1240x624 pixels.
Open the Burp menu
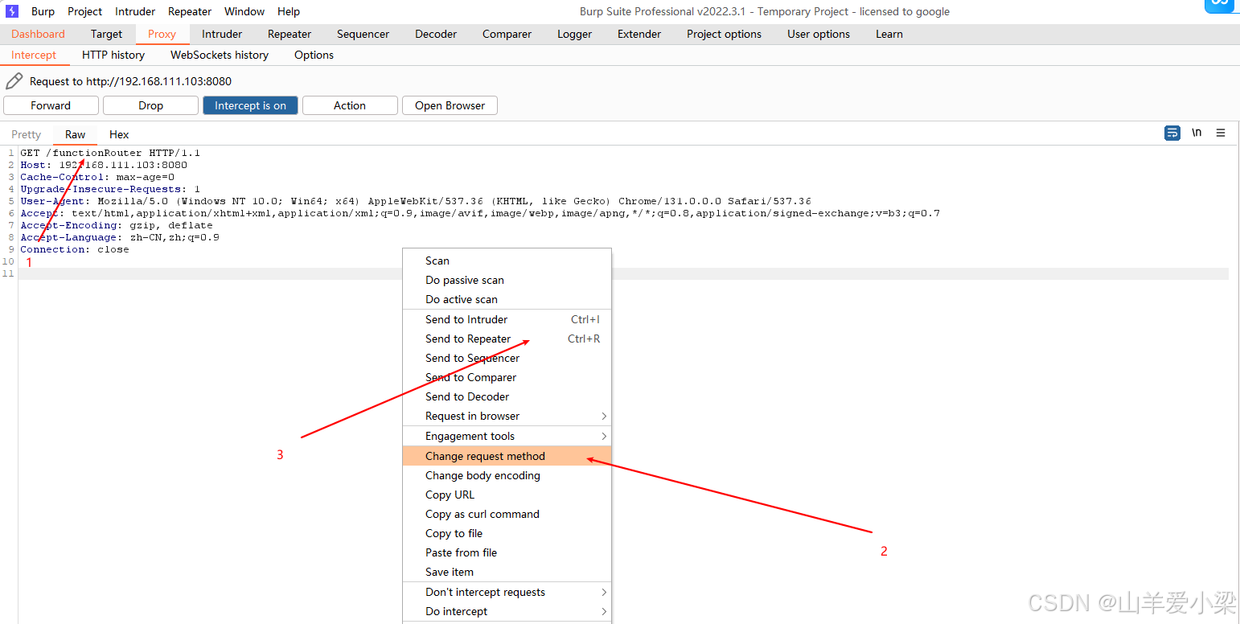43,11
